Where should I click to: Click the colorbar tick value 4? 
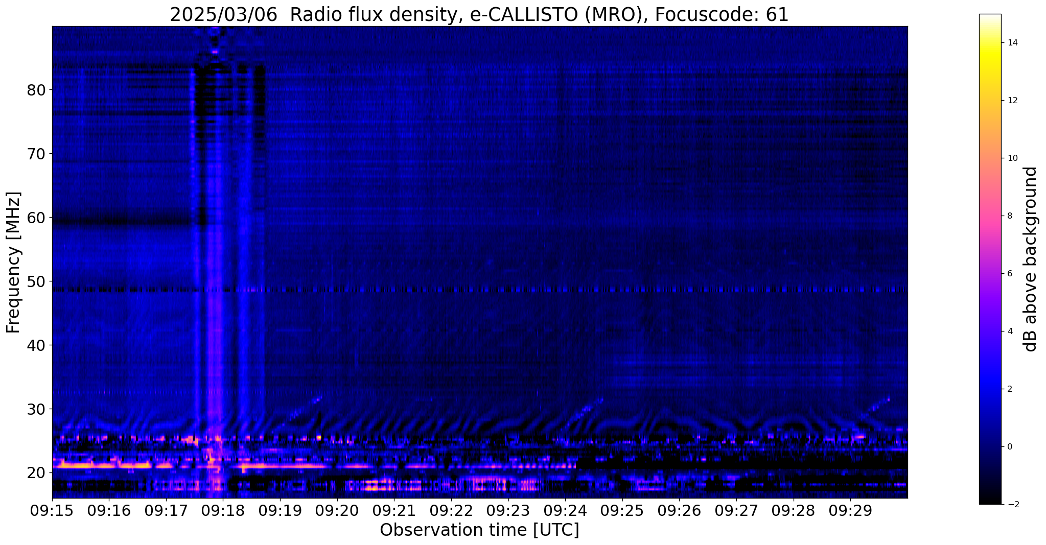[x=1009, y=331]
